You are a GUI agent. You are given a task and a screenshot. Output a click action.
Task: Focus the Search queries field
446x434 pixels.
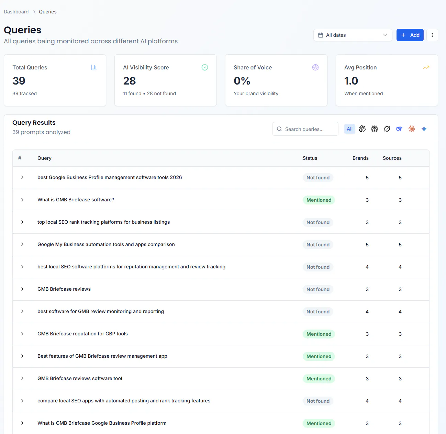tap(305, 129)
